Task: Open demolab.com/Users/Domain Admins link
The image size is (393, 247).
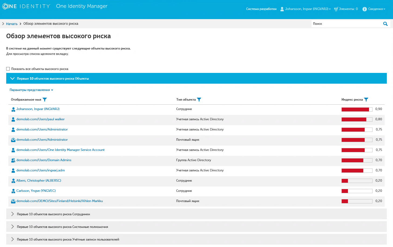Action: pyautogui.click(x=44, y=160)
